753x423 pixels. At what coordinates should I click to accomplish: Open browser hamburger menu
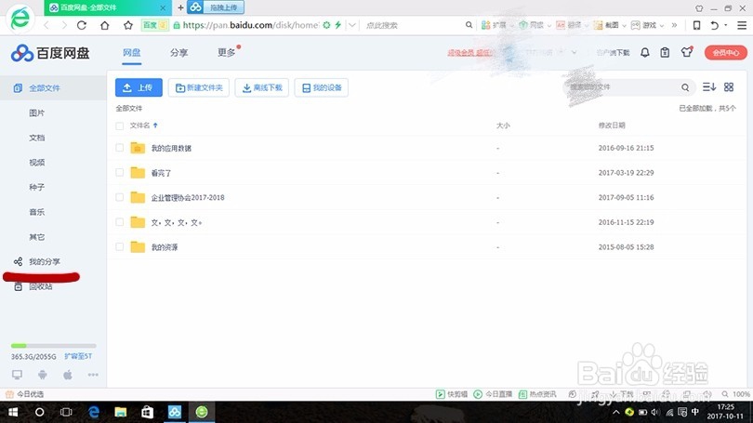coord(742,25)
